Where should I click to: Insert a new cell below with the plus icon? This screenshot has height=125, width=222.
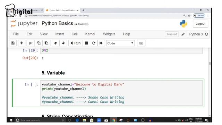[x=22, y=43]
